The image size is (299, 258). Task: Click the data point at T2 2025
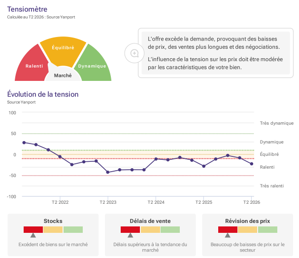(x=203, y=166)
